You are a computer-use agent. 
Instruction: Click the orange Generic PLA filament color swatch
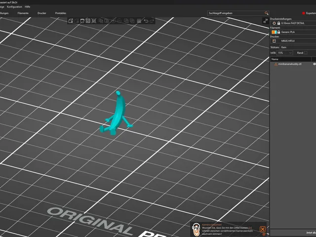point(274,32)
